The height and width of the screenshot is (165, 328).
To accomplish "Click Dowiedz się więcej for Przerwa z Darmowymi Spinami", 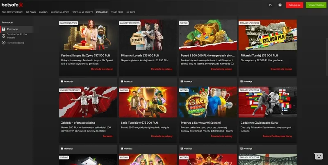I will pyautogui.click(x=221, y=136).
